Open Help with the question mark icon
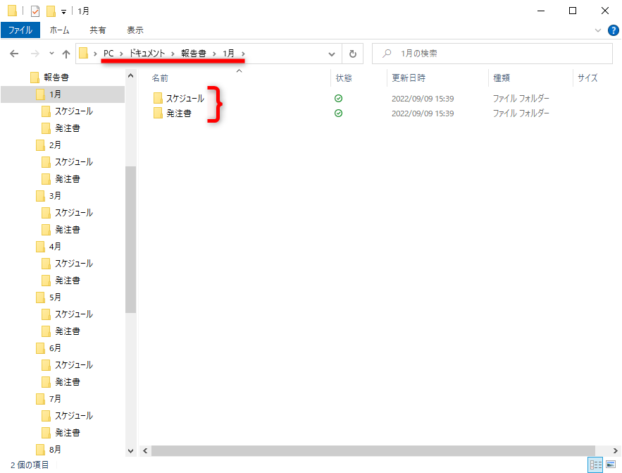 coord(614,30)
